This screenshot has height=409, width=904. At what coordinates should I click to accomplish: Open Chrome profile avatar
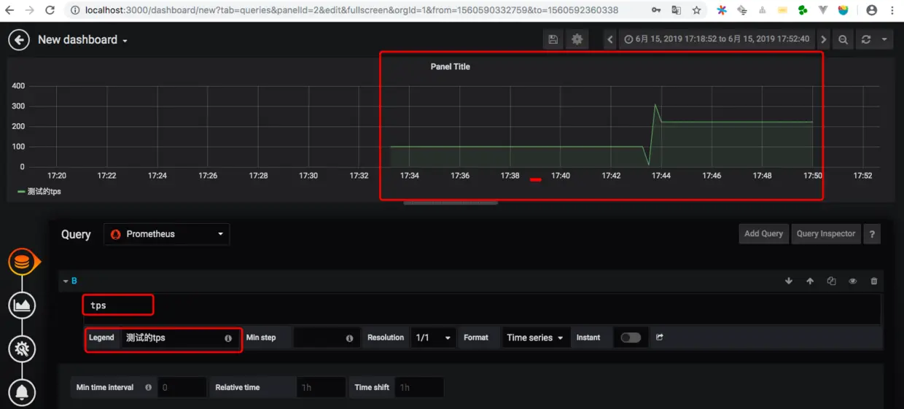(871, 10)
